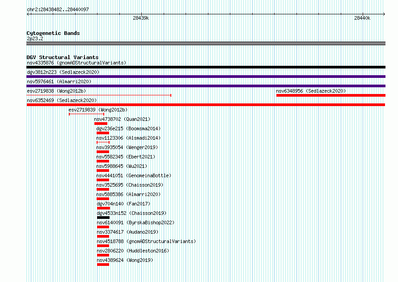Image resolution: width=398 pixels, height=282 pixels.
Task: Open nsv4441051 (GenomeinaBottle) label
Action: (134, 175)
